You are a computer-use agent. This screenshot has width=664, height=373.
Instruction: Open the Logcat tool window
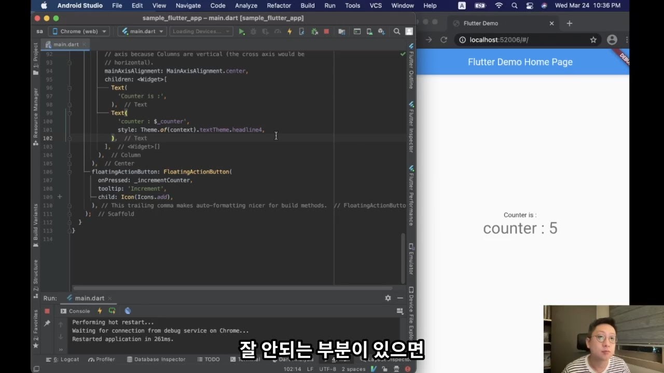point(62,359)
